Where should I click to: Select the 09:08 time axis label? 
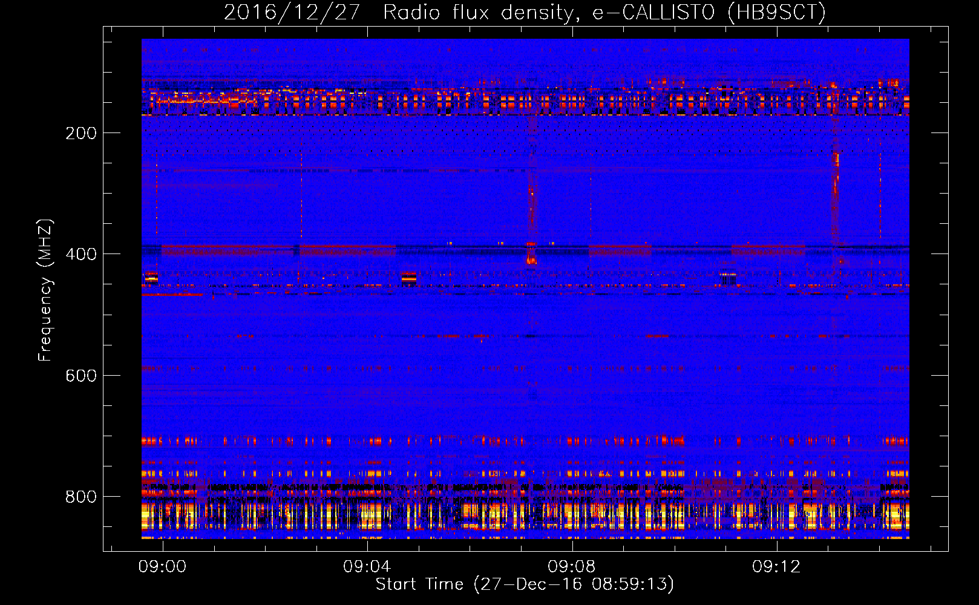571,567
